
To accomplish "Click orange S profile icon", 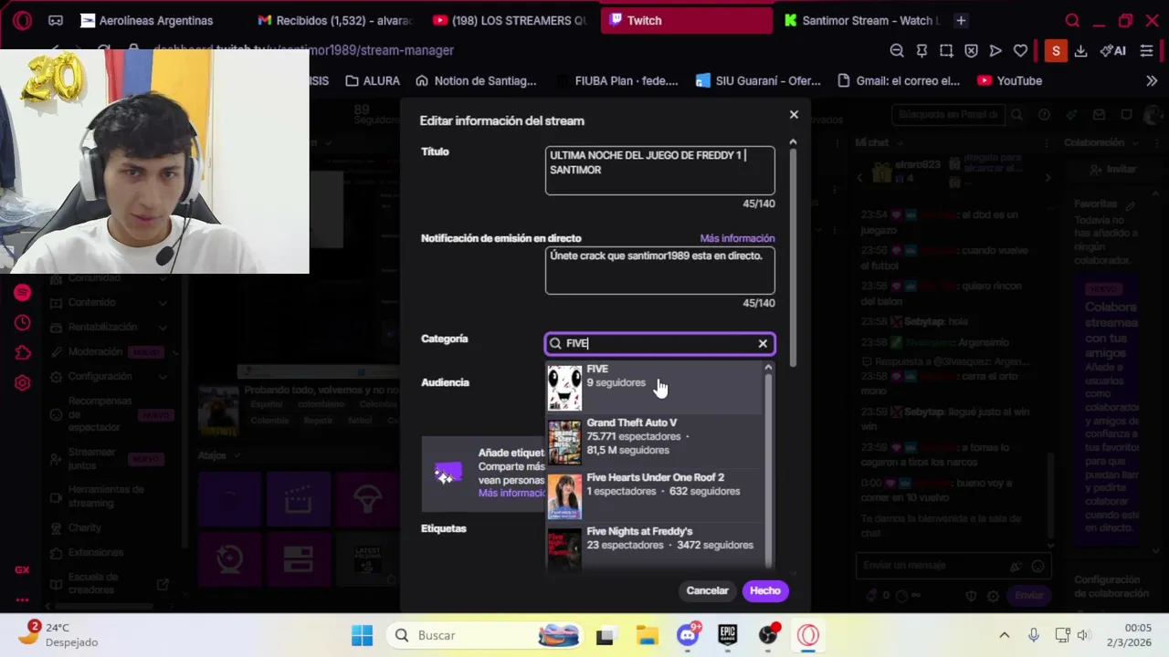I will [x=1056, y=51].
